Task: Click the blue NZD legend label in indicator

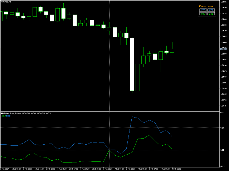Action: coord(8,116)
